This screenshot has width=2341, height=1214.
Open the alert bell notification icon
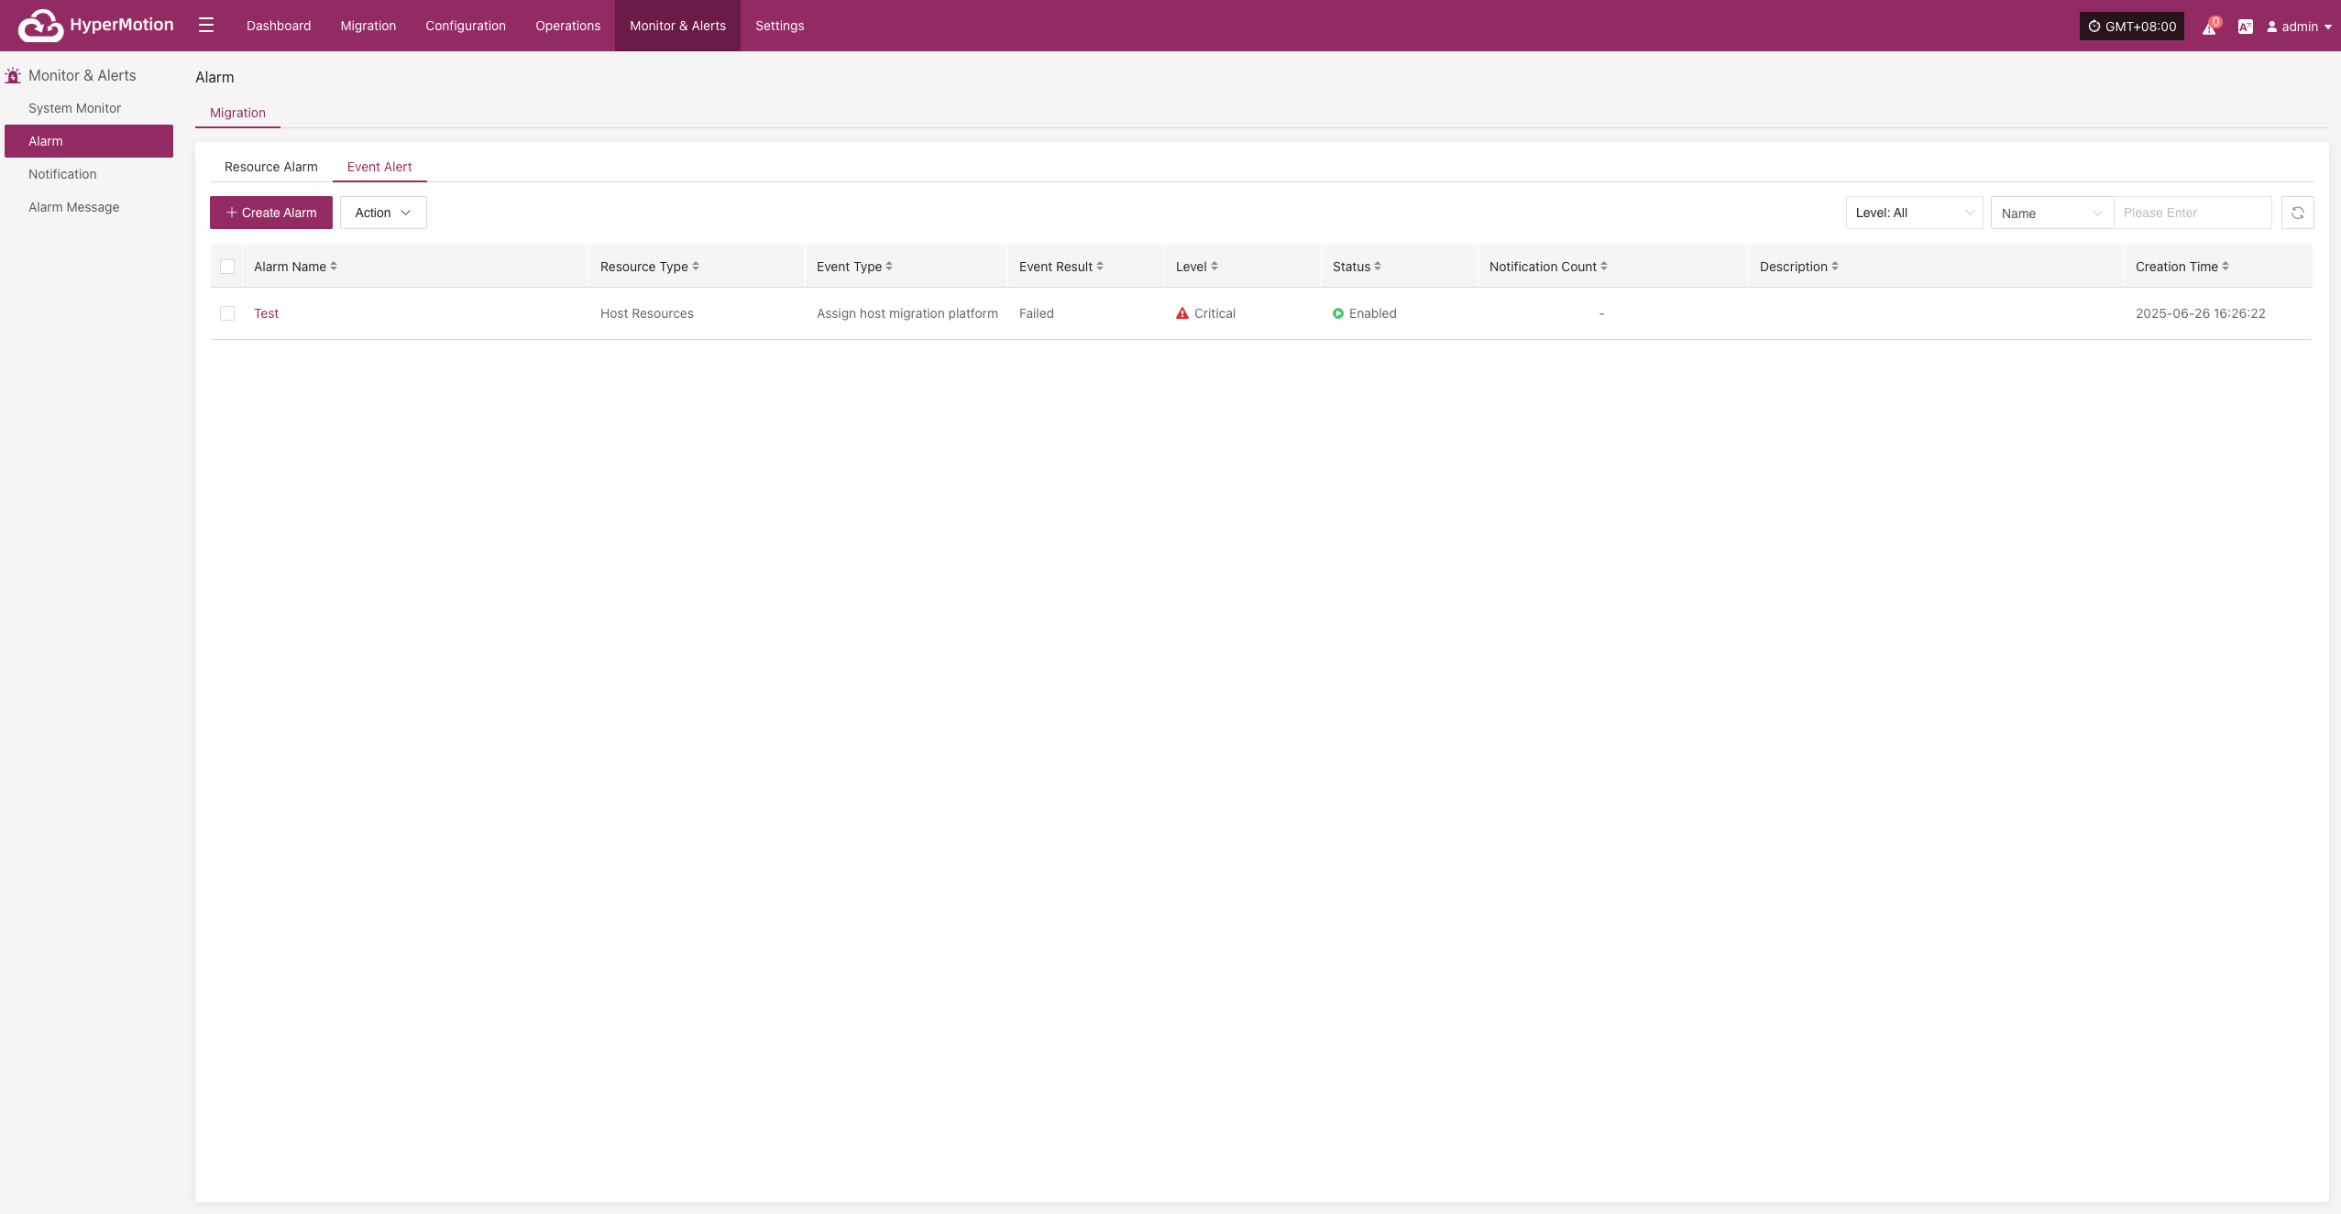[x=2209, y=27]
